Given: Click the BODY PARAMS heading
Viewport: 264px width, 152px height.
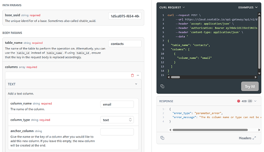Looking at the screenshot, I should click(12, 33).
